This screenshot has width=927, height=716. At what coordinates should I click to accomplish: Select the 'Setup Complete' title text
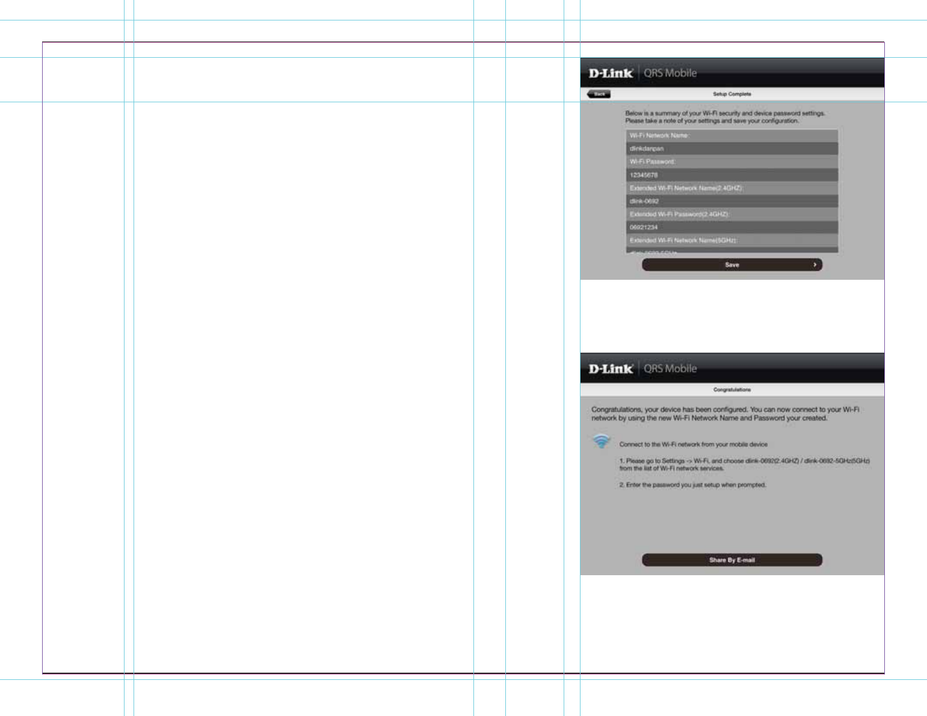pos(732,94)
